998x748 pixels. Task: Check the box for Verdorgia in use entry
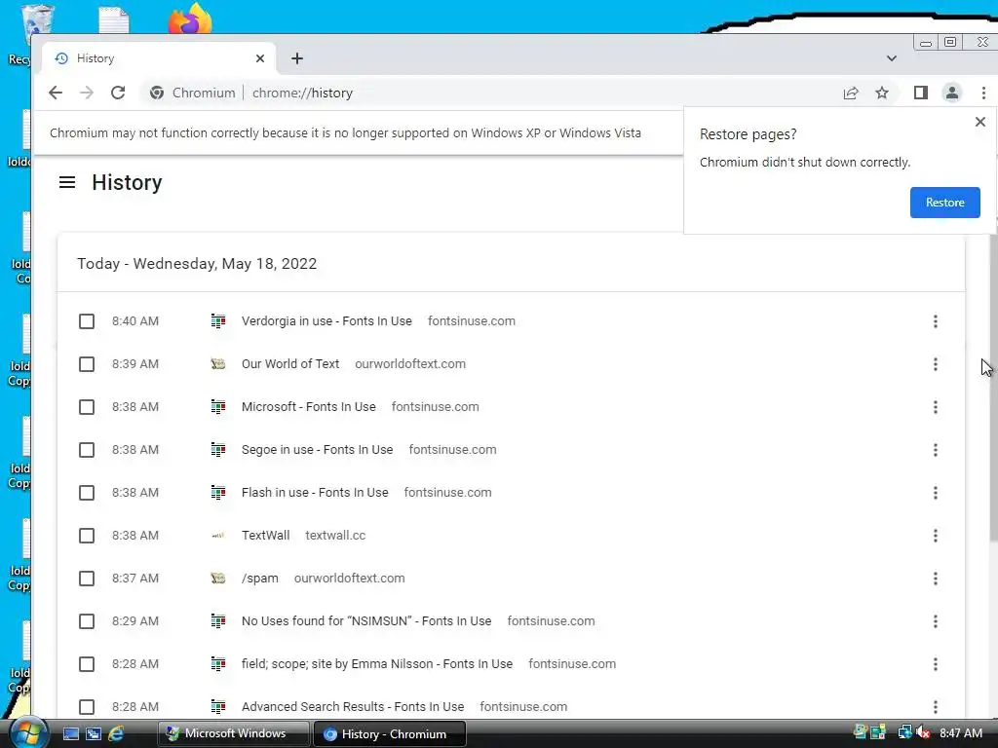click(87, 321)
